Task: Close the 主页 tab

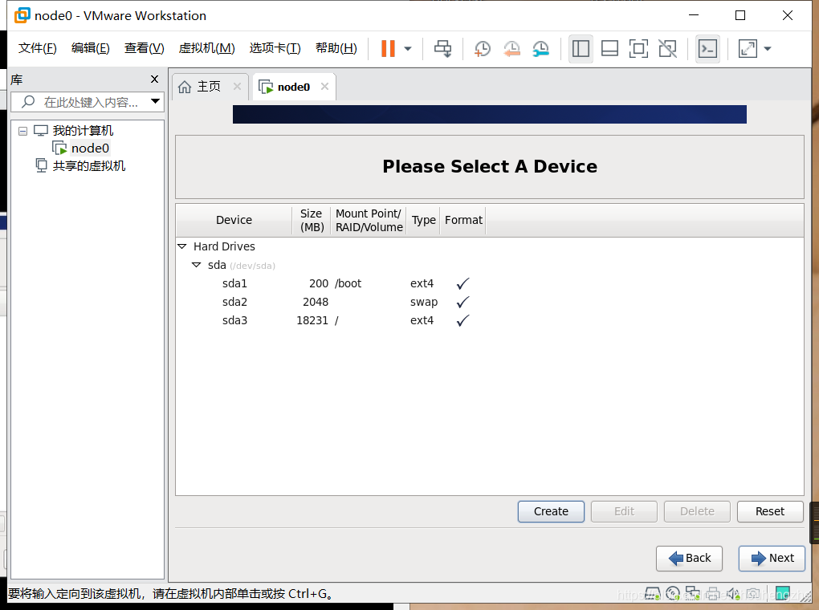Action: pyautogui.click(x=237, y=86)
